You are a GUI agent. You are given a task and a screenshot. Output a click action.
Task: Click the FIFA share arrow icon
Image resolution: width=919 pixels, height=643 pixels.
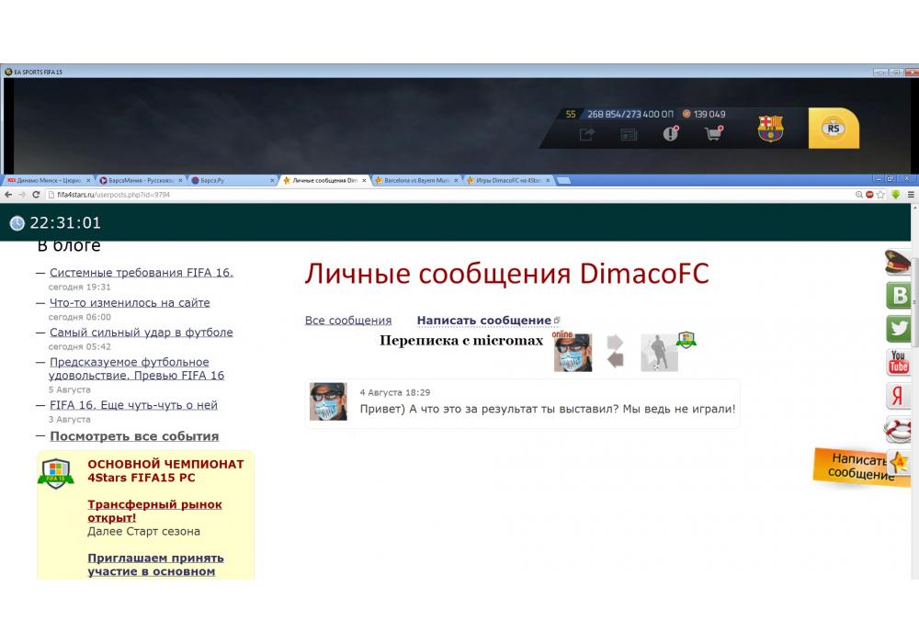tap(587, 134)
